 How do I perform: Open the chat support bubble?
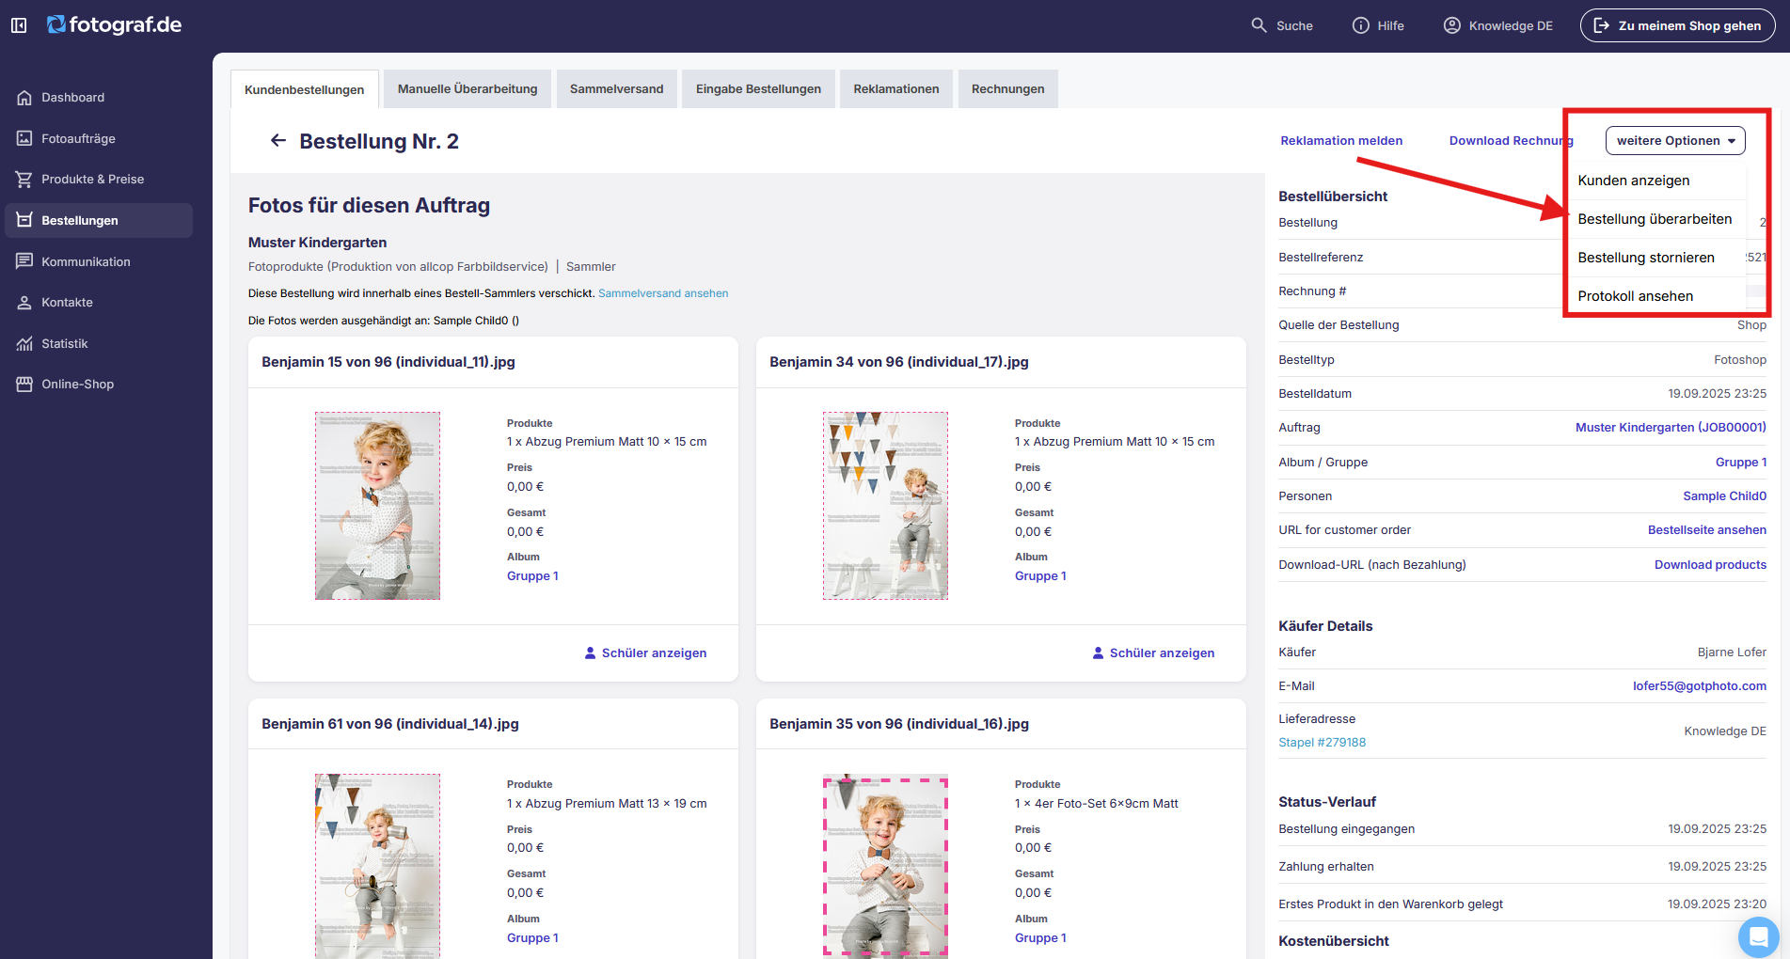(x=1758, y=936)
